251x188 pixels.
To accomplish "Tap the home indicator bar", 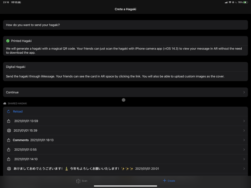I will click(126, 186).
